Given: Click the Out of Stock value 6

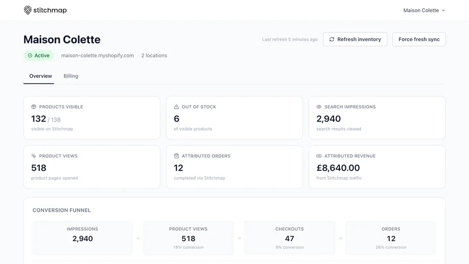Looking at the screenshot, I should 176,119.
